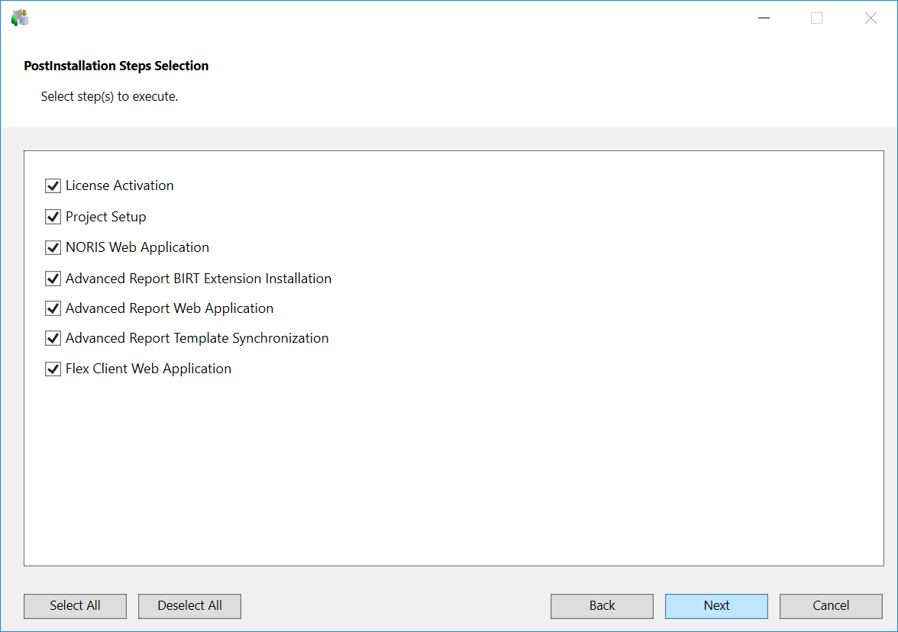
Task: Click the 'License Activation' label text
Action: [x=119, y=185]
